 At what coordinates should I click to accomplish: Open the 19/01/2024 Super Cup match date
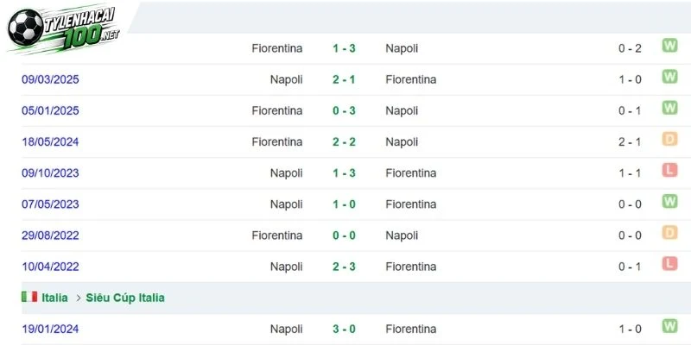point(50,329)
